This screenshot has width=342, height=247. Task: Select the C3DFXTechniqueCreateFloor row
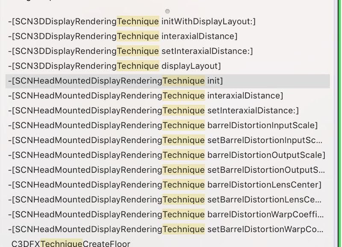click(168, 243)
